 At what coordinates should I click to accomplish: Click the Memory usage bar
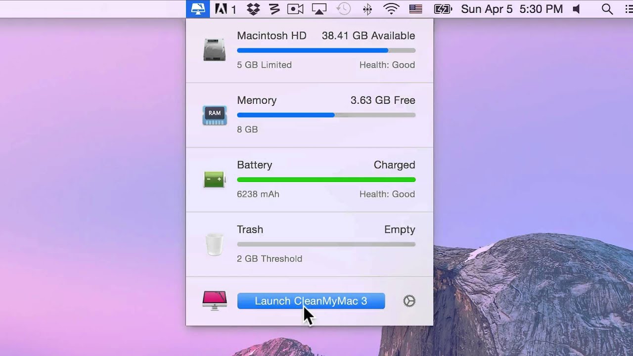pyautogui.click(x=326, y=115)
